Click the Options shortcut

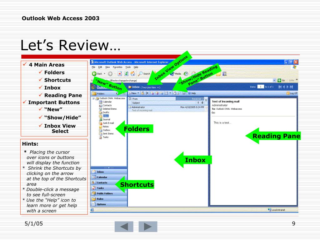pyautogui.click(x=108, y=204)
